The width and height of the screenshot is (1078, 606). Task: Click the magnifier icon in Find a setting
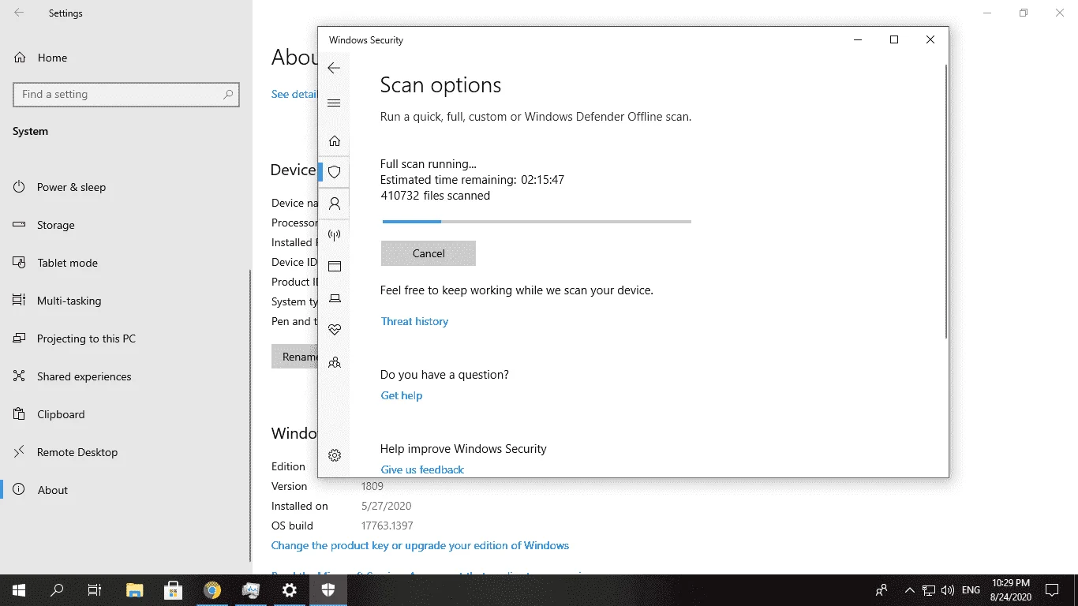[x=228, y=95]
